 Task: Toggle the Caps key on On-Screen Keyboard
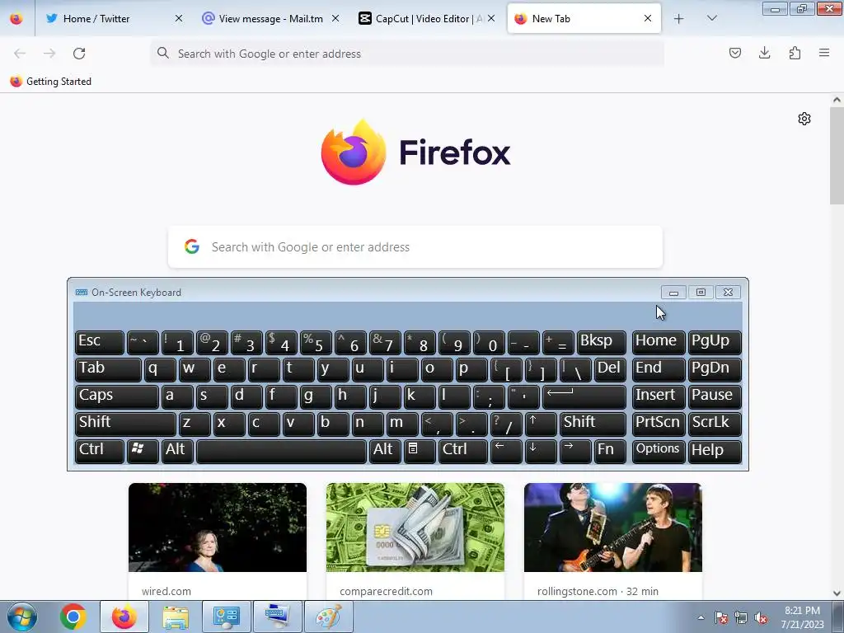coord(117,396)
